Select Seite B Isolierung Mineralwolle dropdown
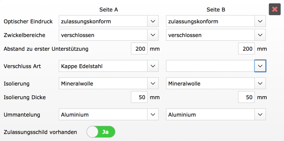 (x=216, y=84)
